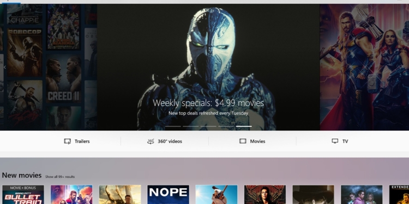Open Chappie poster in banner
This screenshot has width=409, height=204.
point(25,14)
